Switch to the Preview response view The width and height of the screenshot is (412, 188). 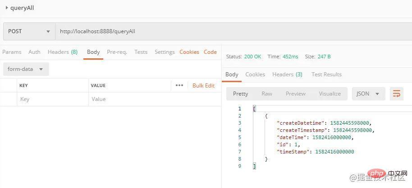(x=295, y=94)
